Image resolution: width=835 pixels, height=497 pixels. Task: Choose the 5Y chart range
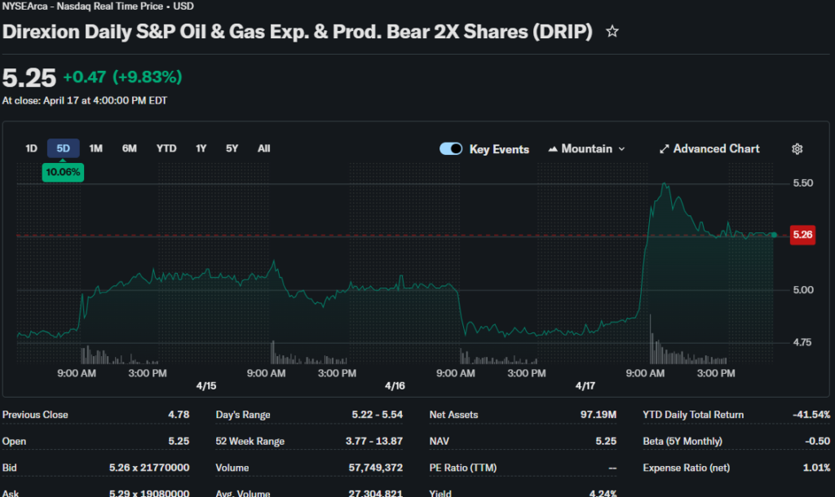coord(232,148)
